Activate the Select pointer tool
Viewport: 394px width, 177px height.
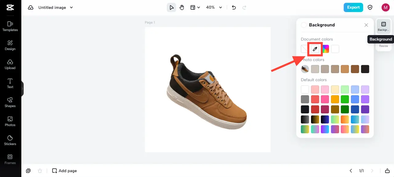[172, 7]
